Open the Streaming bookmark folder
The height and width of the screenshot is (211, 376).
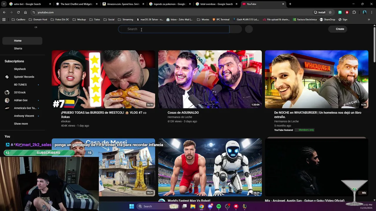125,20
